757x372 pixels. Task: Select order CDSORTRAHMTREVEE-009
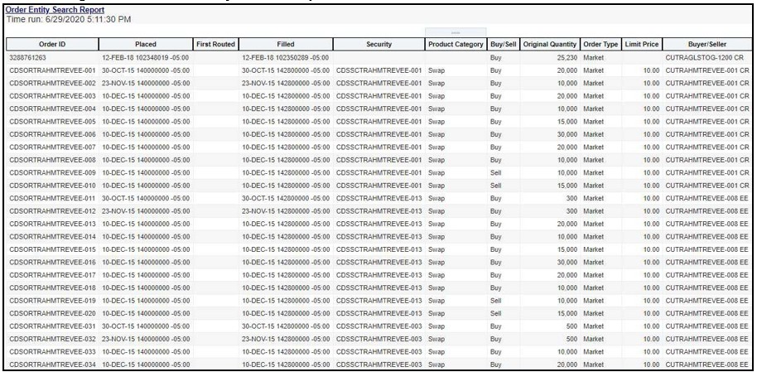tap(53, 172)
